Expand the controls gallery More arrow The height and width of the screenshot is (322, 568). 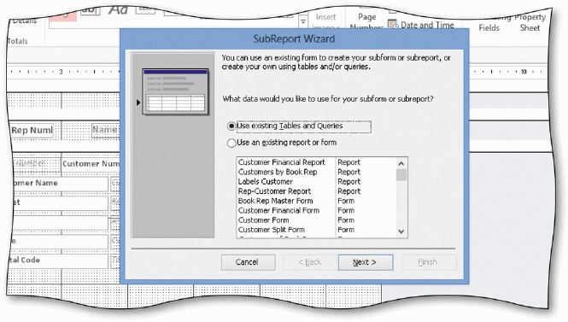[303, 21]
